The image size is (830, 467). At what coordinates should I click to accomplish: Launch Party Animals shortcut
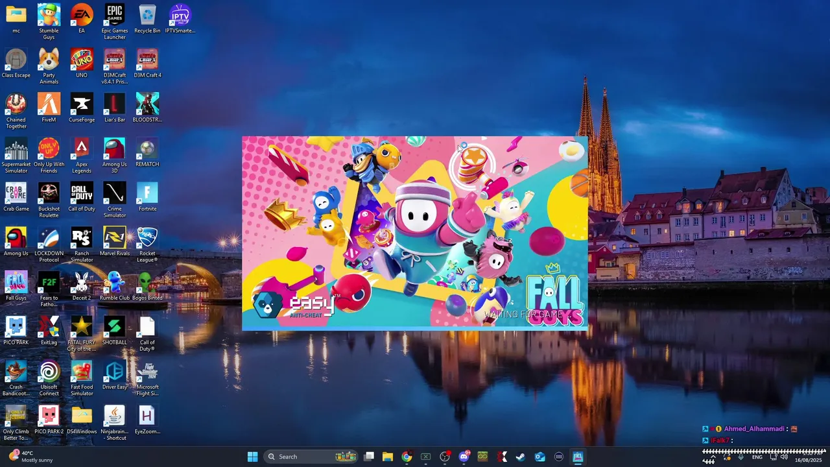(x=49, y=66)
